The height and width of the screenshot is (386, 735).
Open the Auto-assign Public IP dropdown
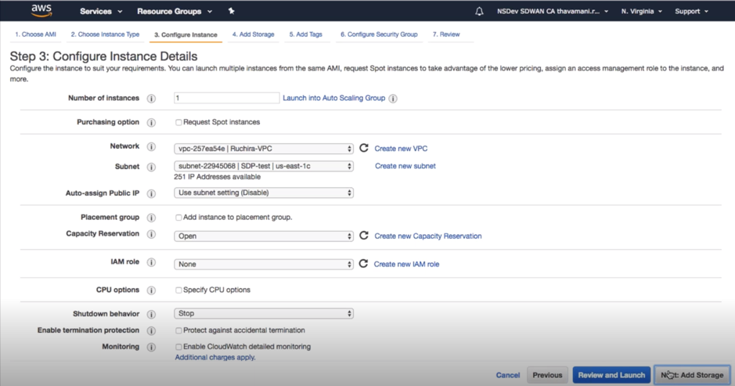(x=264, y=193)
